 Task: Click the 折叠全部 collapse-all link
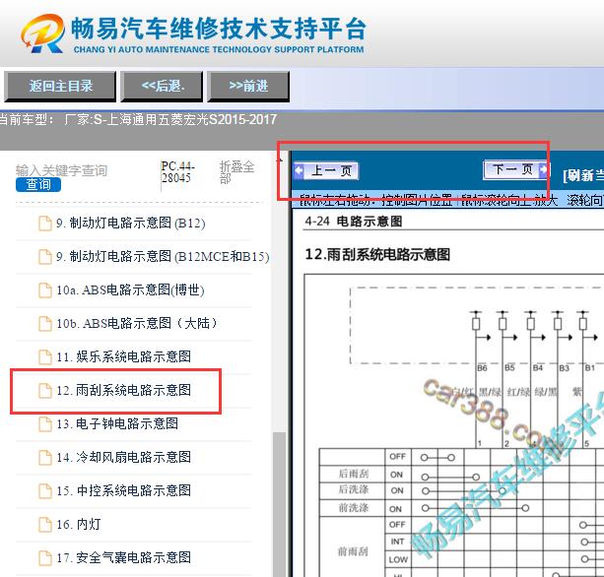(x=236, y=173)
